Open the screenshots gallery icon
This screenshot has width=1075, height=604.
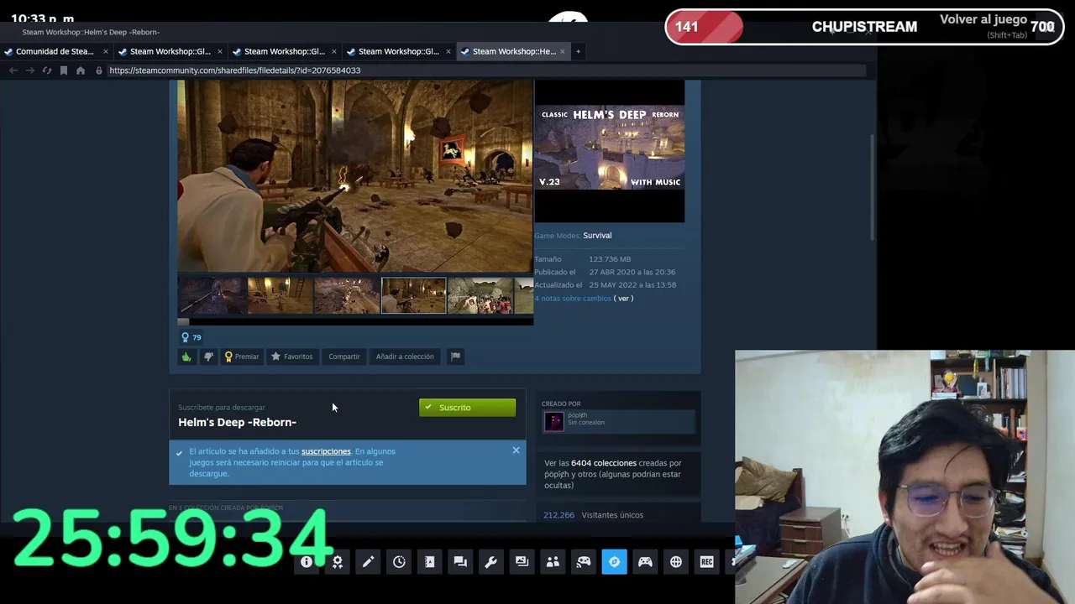(522, 562)
